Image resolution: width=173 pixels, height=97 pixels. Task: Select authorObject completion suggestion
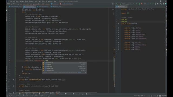(64, 71)
